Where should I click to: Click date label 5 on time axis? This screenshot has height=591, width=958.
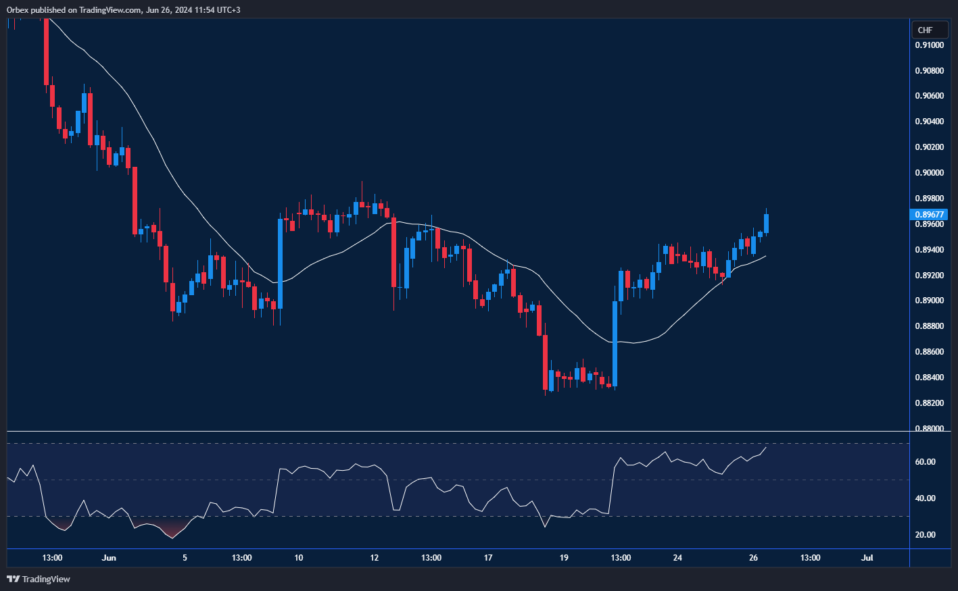tap(185, 558)
